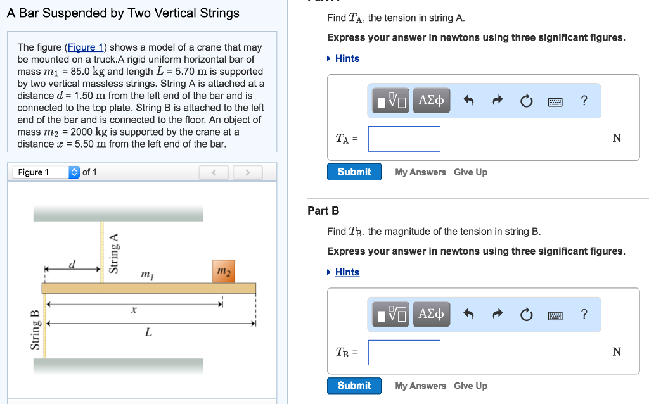Click inside the TA answer input field
The image size is (649, 404).
[404, 139]
